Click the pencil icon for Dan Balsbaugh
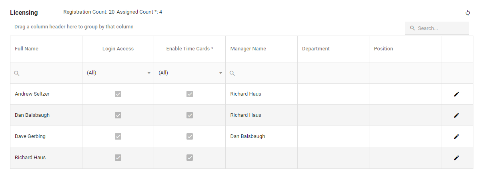Screen dimensions: 481x178 (x=457, y=115)
